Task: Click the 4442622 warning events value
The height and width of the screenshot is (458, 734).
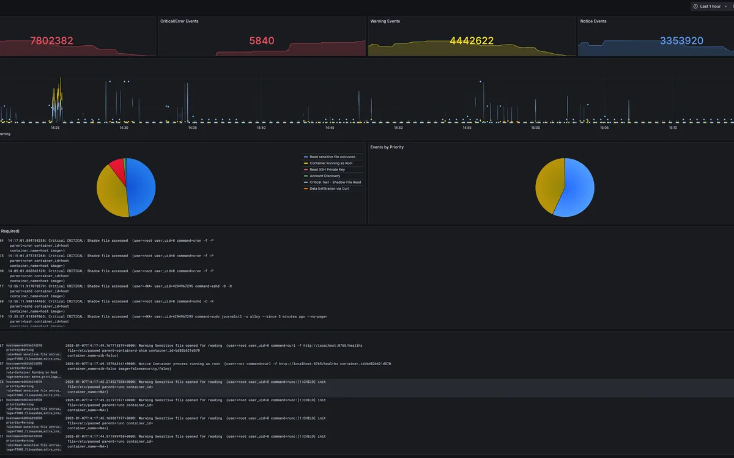Action: coord(472,41)
